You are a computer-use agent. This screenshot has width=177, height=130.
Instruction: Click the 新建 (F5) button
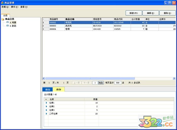click(134, 13)
